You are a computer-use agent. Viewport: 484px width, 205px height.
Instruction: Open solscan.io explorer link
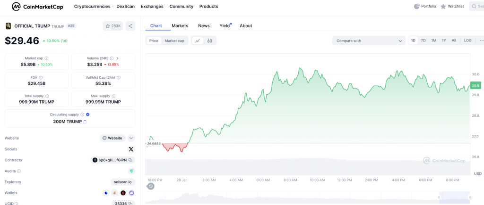(123, 182)
